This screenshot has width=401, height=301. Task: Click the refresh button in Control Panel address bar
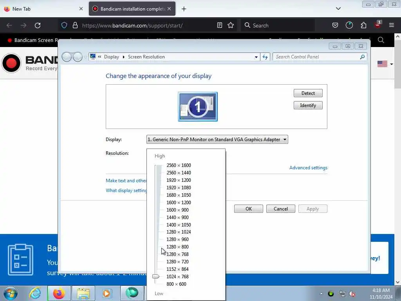[x=265, y=57]
